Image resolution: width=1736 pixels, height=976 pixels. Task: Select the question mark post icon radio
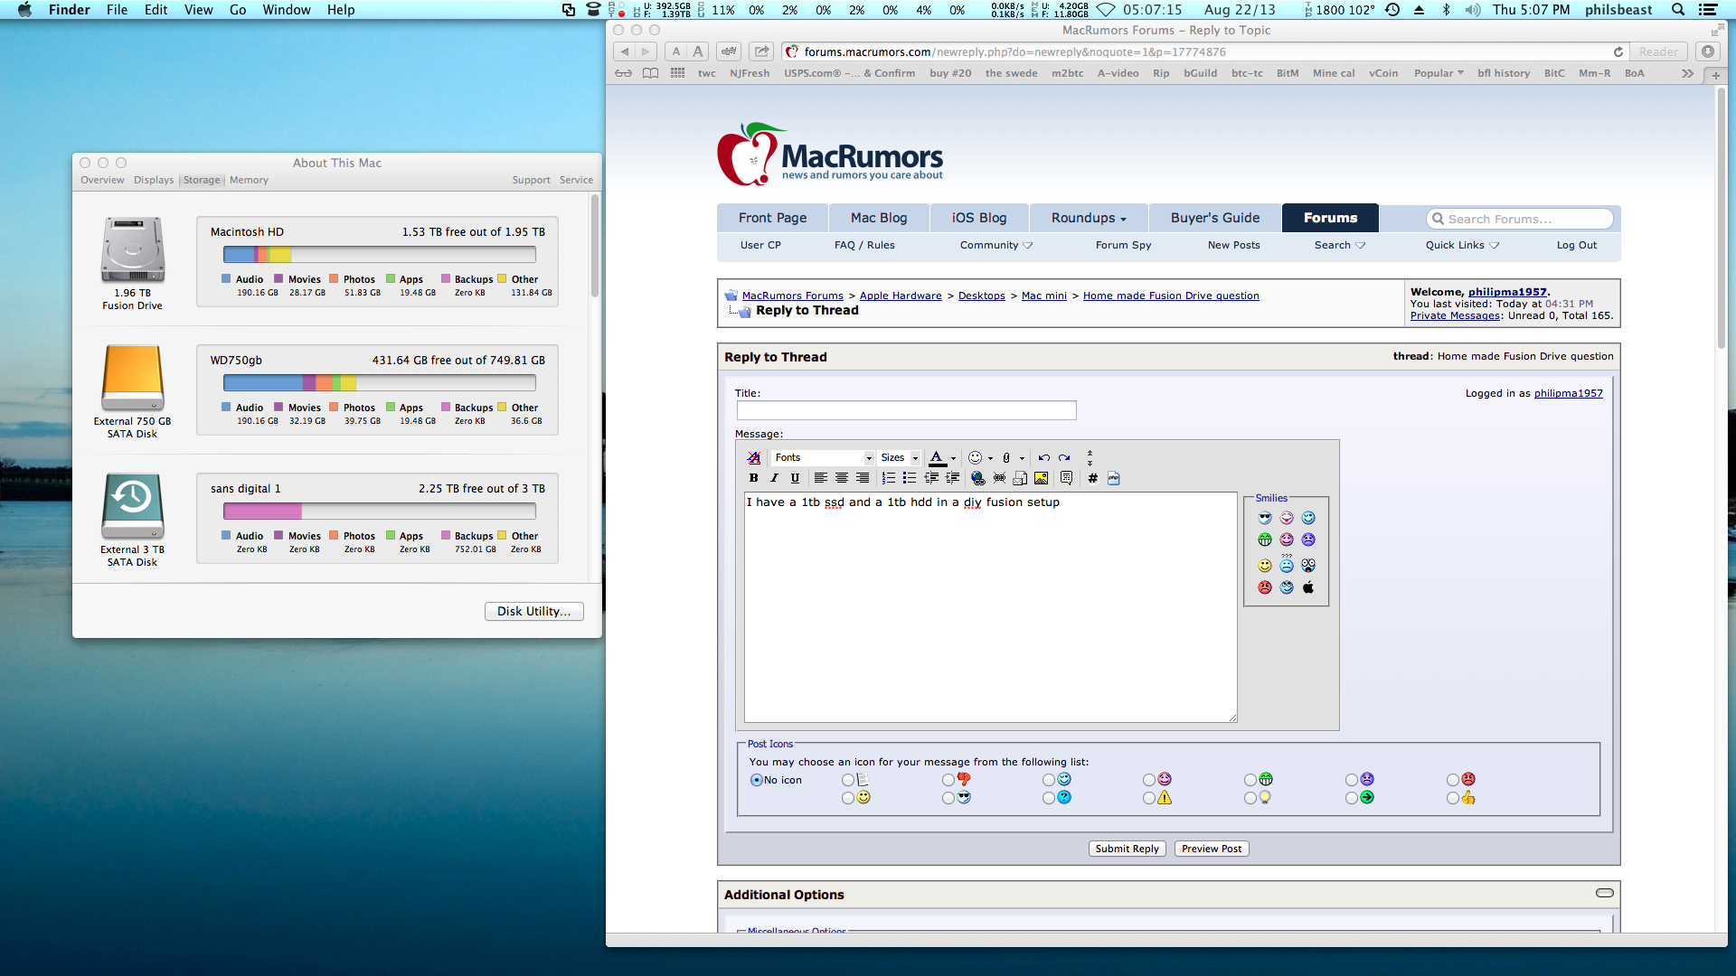pyautogui.click(x=1048, y=798)
